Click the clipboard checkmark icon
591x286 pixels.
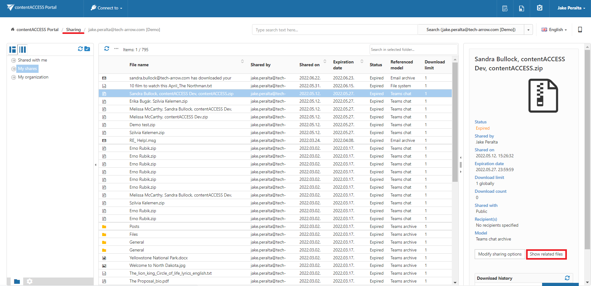[x=539, y=8]
